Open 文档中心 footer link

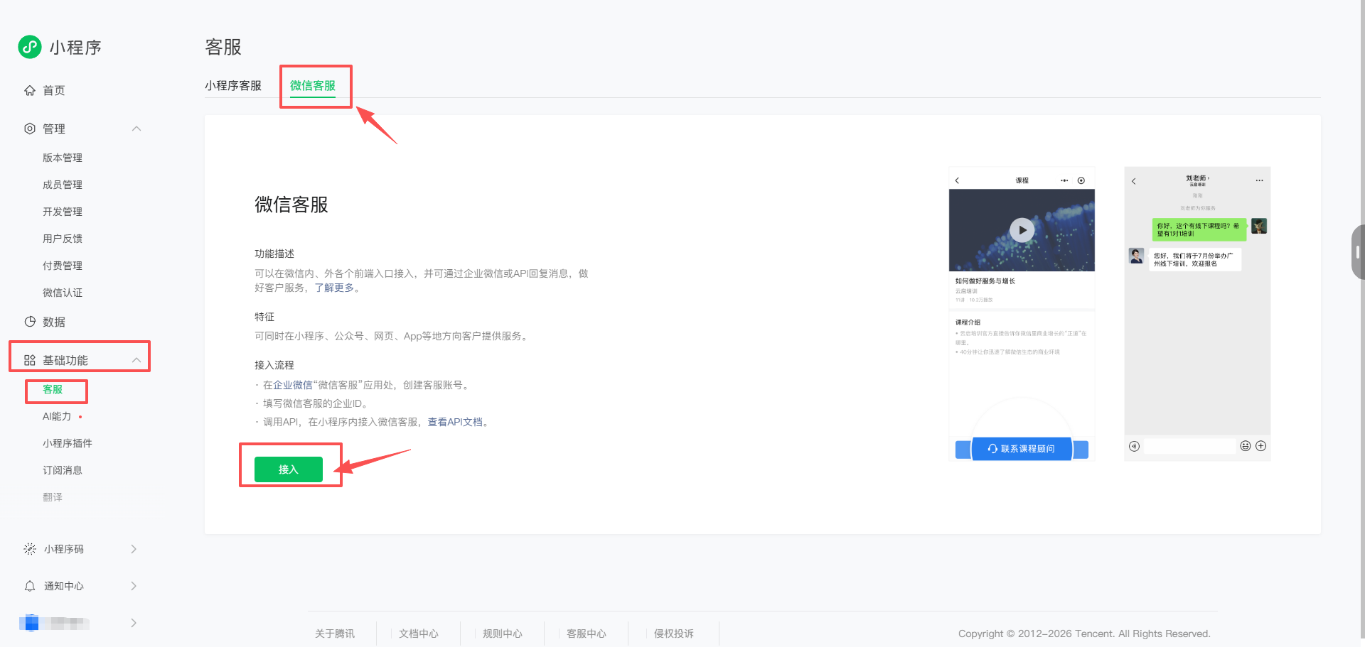click(419, 634)
